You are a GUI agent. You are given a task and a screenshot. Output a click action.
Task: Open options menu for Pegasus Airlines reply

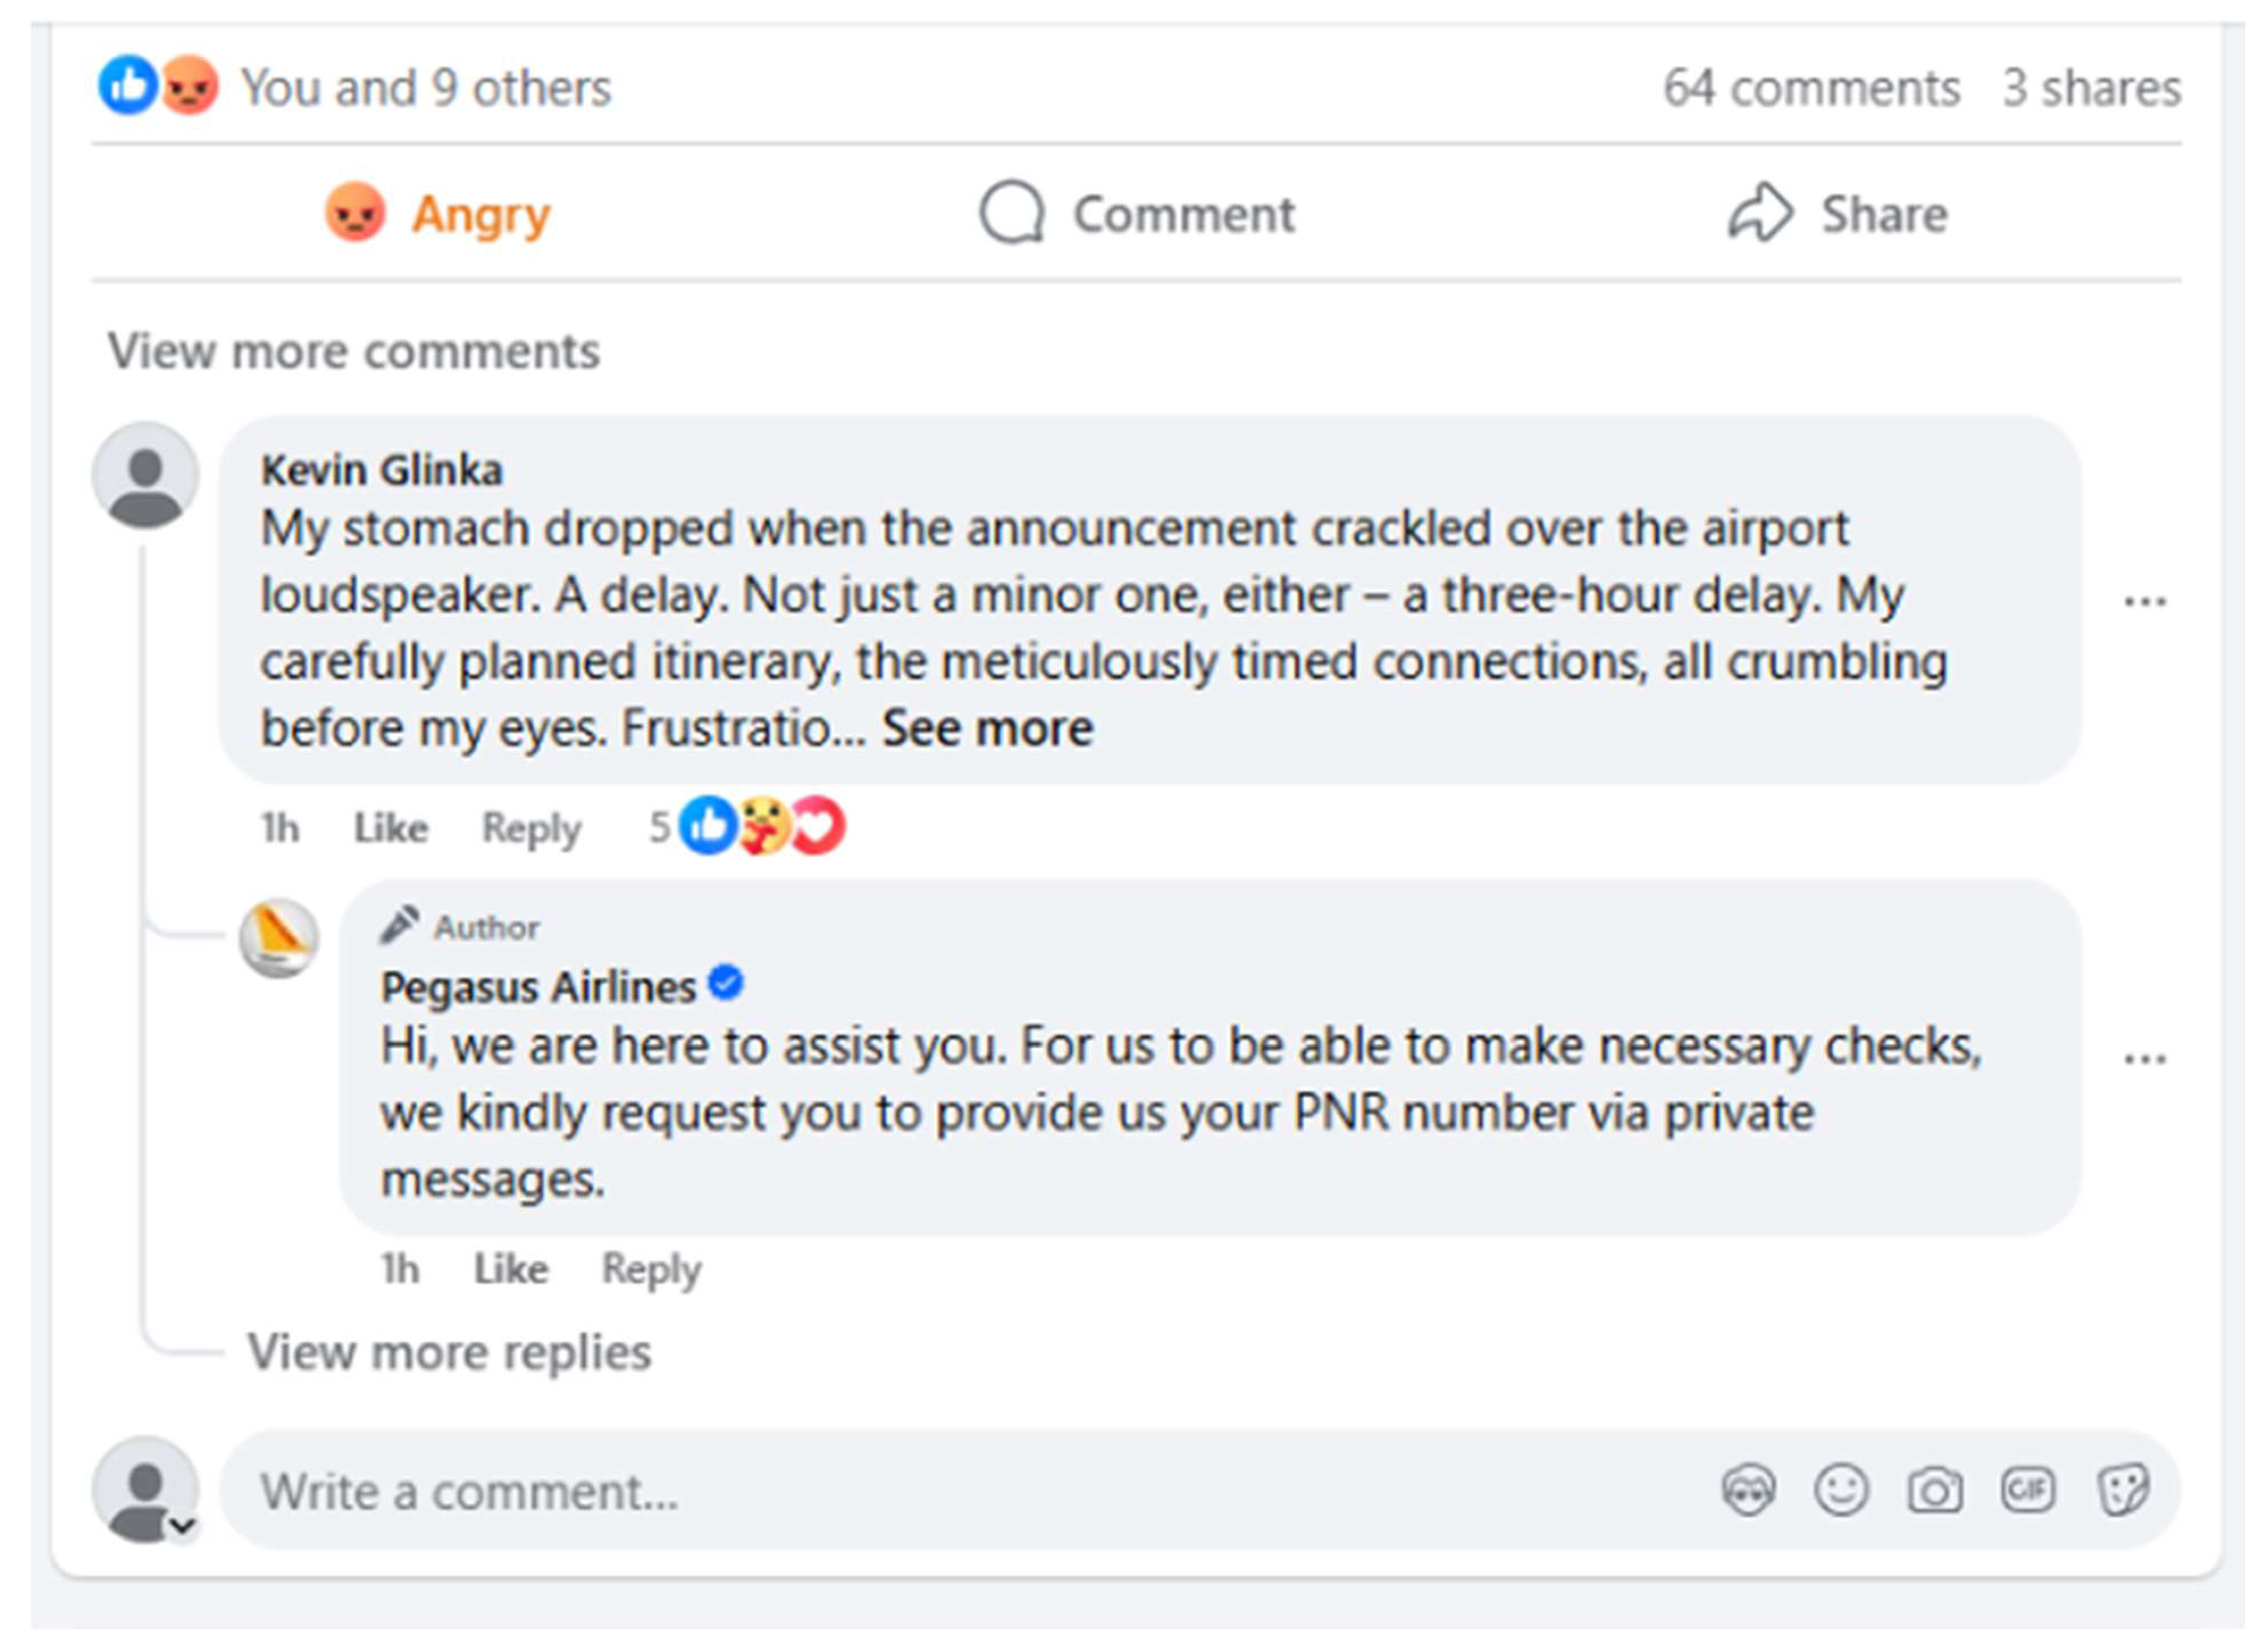[2144, 1058]
